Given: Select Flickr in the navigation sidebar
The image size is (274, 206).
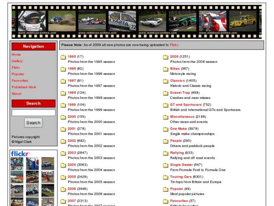Looking at the screenshot, I should click(16, 68).
